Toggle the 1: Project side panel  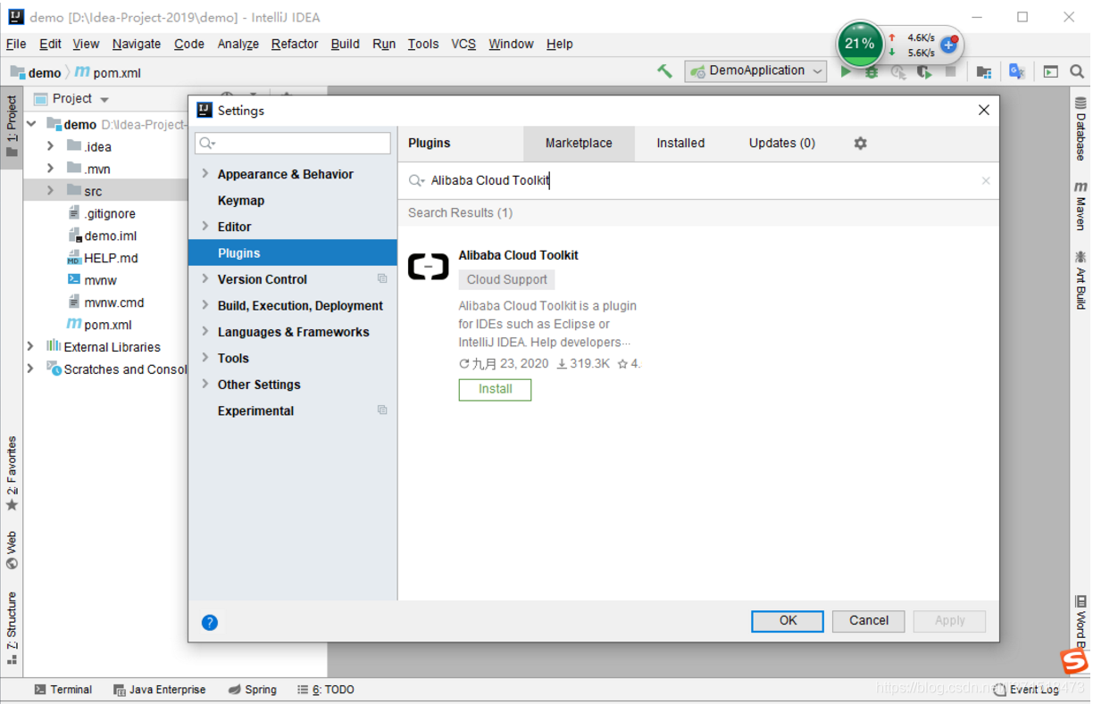(x=12, y=126)
